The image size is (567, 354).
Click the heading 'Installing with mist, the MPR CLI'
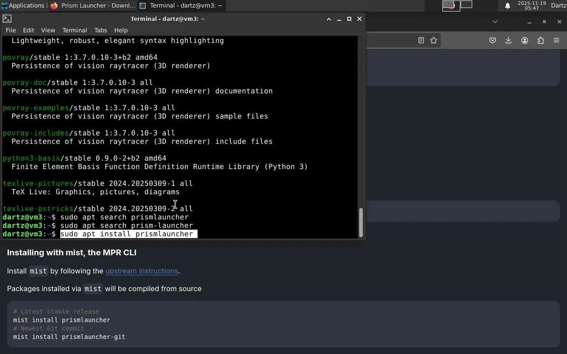(72, 253)
